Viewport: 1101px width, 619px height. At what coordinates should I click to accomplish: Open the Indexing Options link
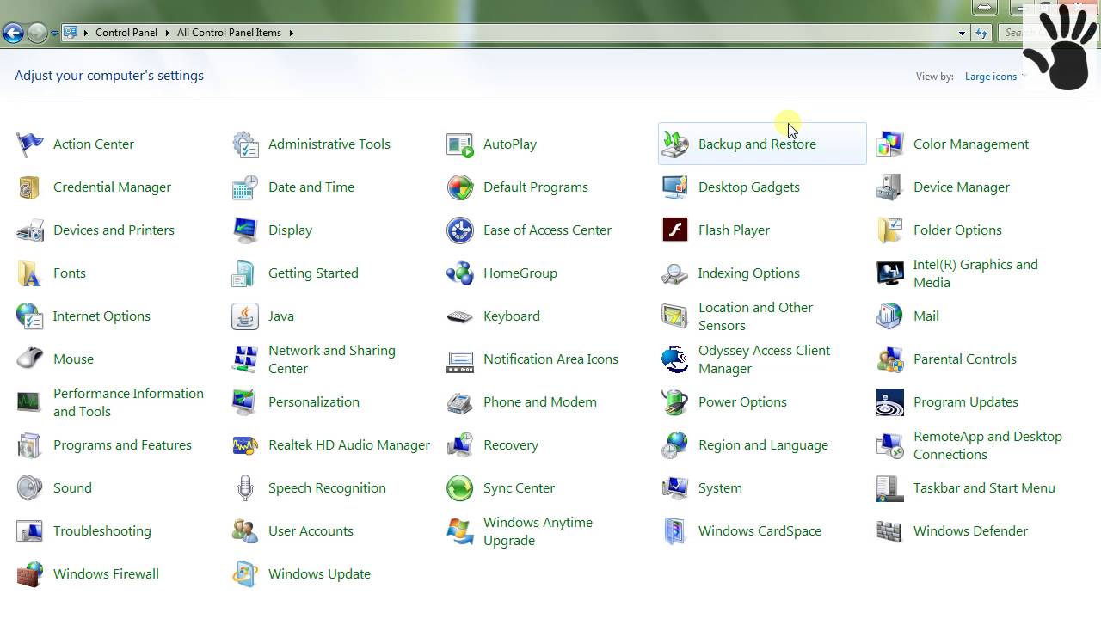[749, 273]
